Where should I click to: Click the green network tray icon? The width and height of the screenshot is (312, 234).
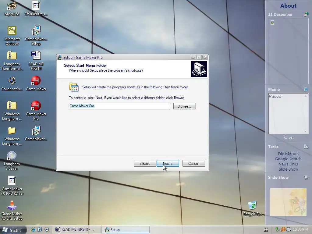tap(277, 229)
